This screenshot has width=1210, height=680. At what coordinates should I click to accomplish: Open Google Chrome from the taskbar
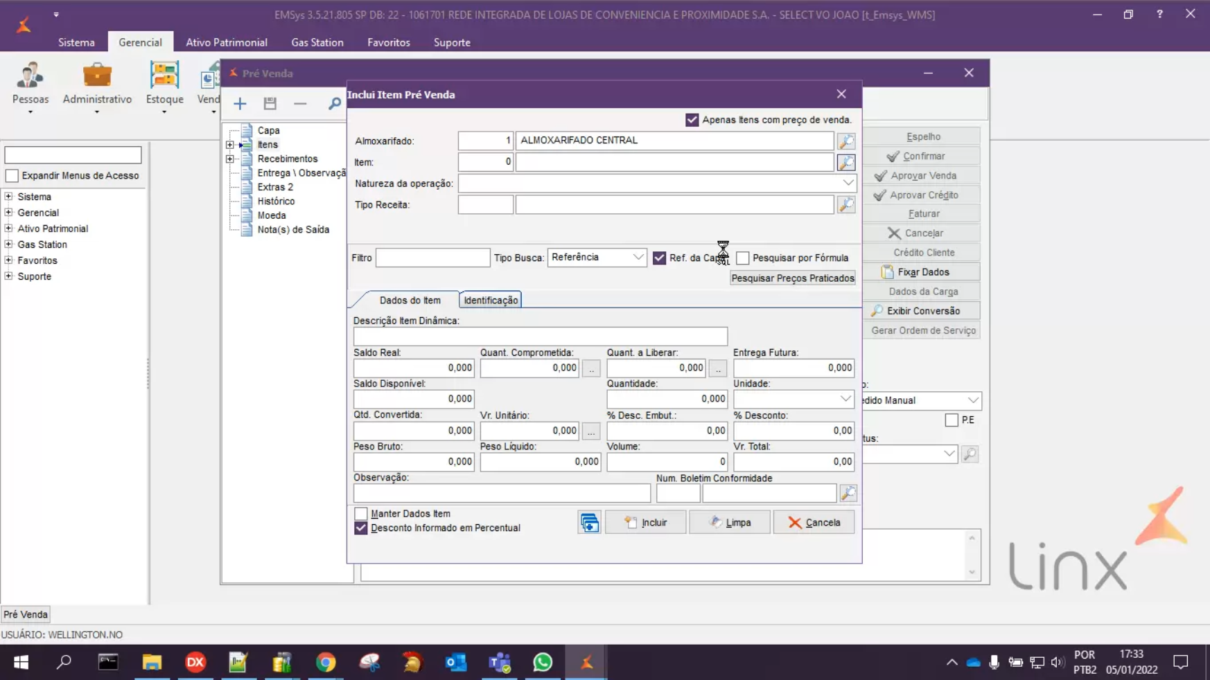[326, 662]
